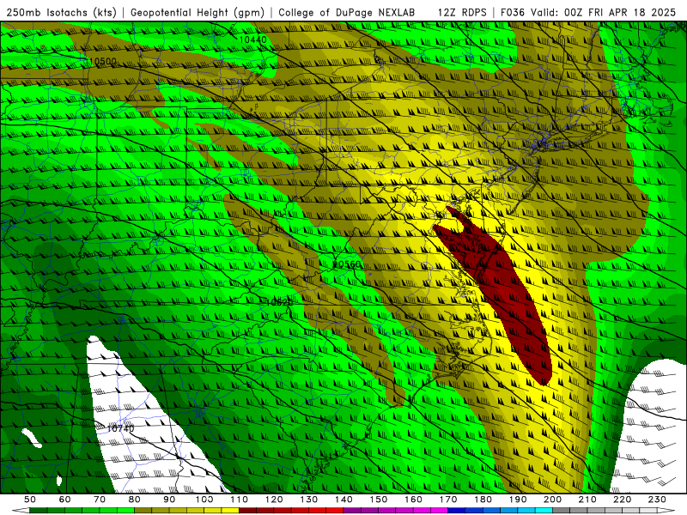Image resolution: width=687 pixels, height=515 pixels.
Task: Click the 230 value on the color scale
Action: [x=657, y=500]
